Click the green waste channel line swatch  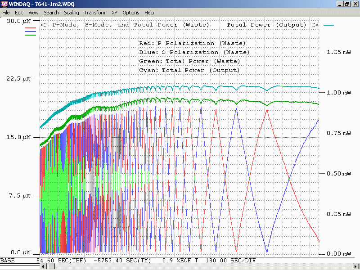[31, 34]
